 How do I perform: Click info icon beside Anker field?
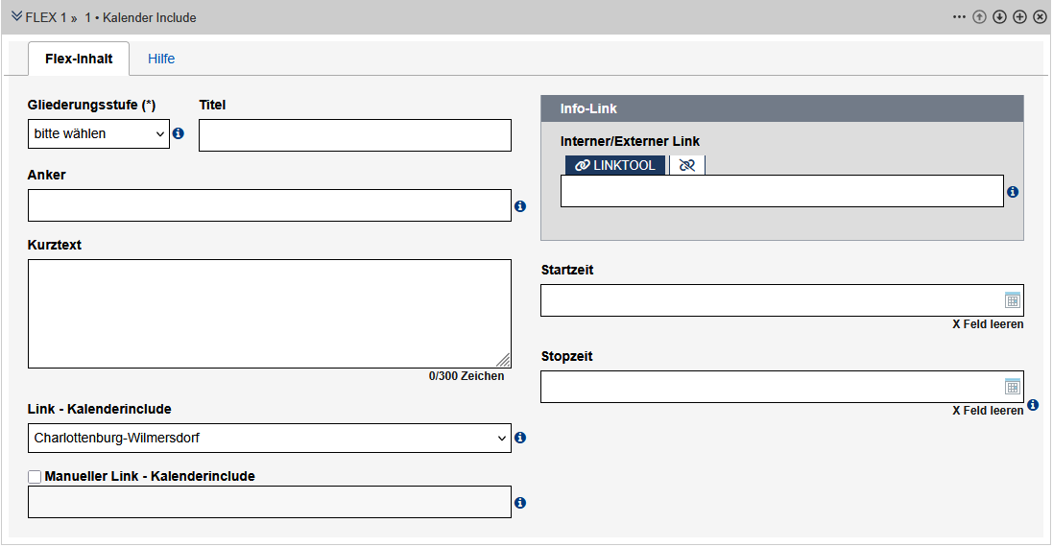(520, 206)
